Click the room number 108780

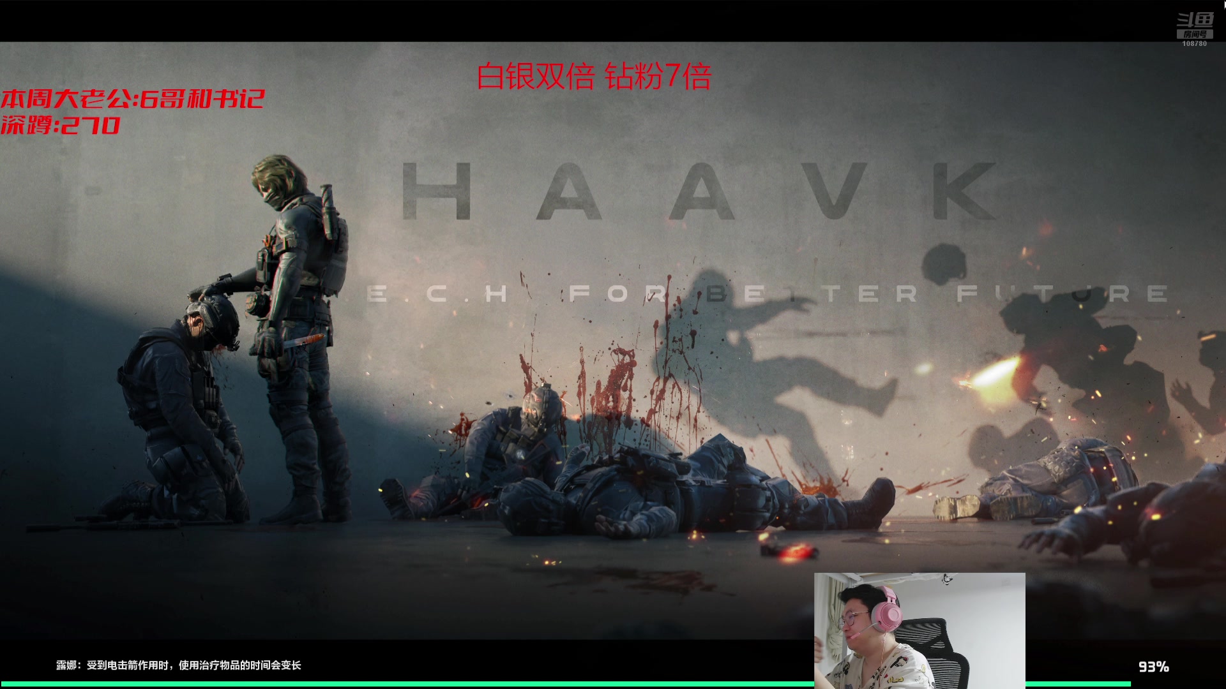pos(1194,44)
